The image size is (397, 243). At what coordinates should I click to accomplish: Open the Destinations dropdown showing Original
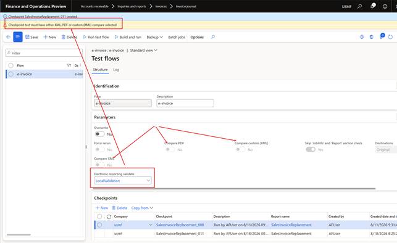click(x=386, y=150)
